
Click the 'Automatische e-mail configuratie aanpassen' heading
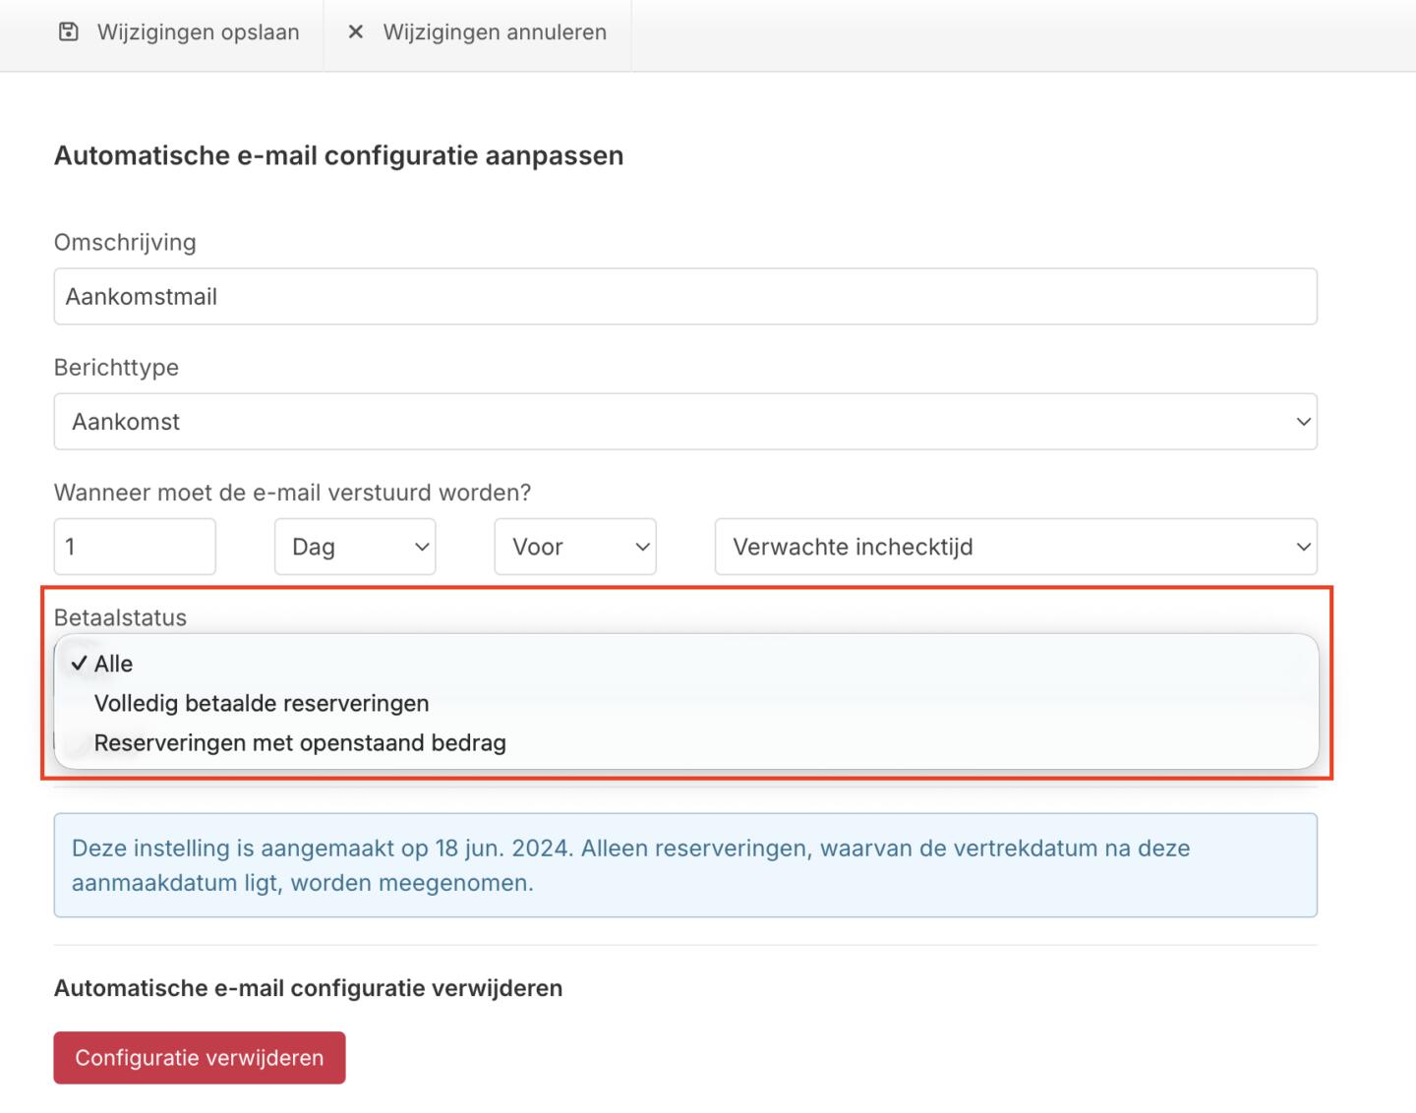coord(338,155)
